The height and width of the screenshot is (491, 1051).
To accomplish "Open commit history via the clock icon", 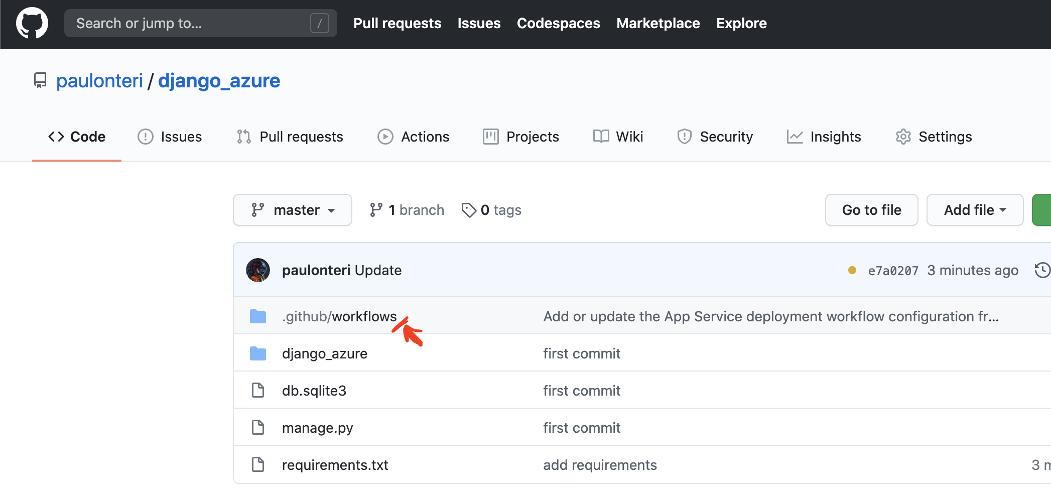I will [x=1042, y=270].
